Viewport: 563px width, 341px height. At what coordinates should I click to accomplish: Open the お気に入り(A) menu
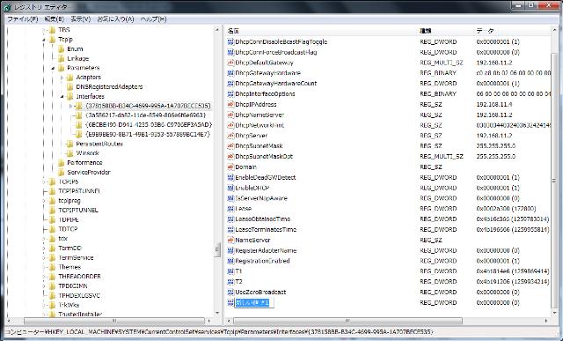coord(115,19)
